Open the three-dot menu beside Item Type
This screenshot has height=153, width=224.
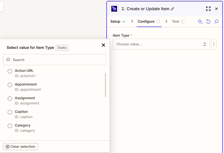click(x=214, y=44)
